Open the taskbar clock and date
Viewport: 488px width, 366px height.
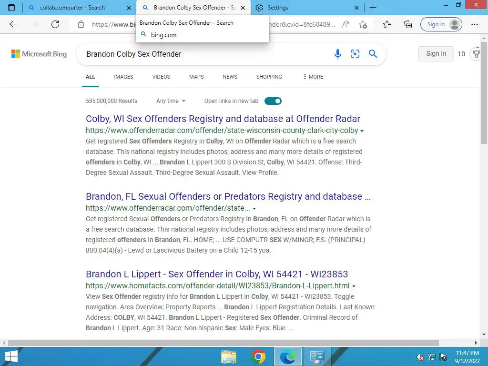tap(467, 357)
